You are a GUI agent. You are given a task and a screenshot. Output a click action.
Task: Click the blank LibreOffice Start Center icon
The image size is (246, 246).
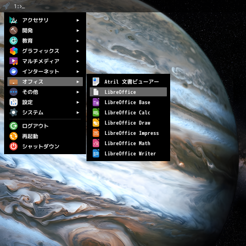pos(96,92)
